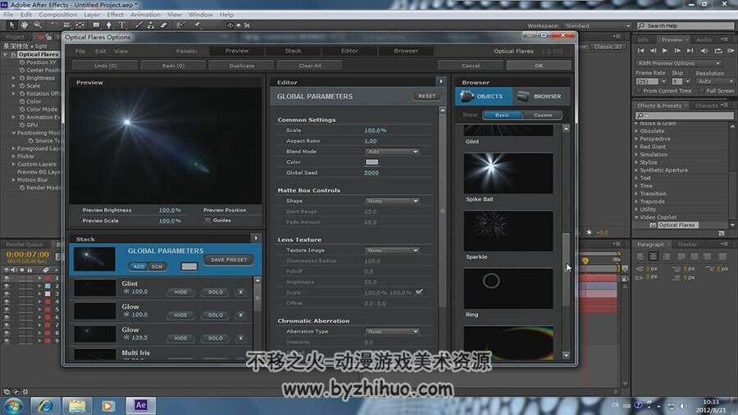The width and height of the screenshot is (738, 415).
Task: Collapse the Video Copilot category
Action: (637, 217)
